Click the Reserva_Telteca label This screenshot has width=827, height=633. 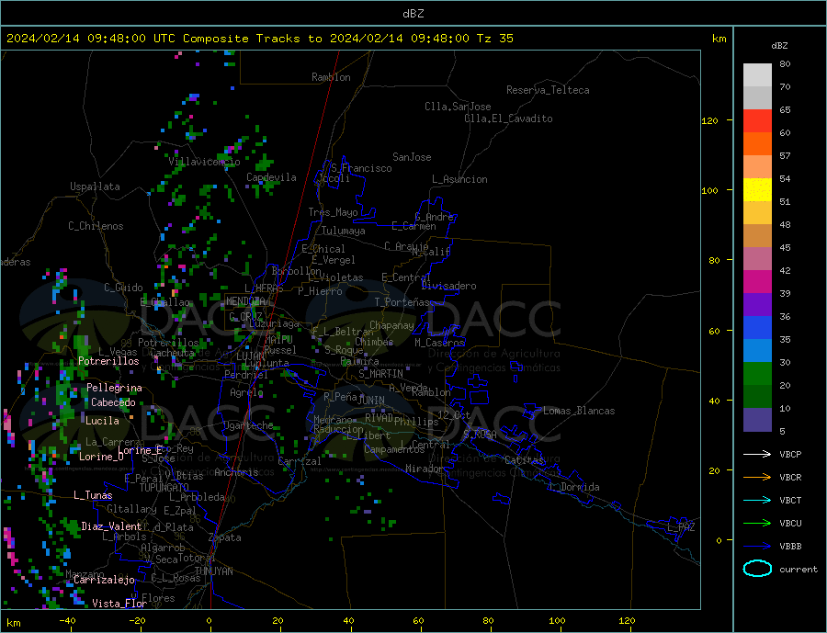tap(548, 90)
